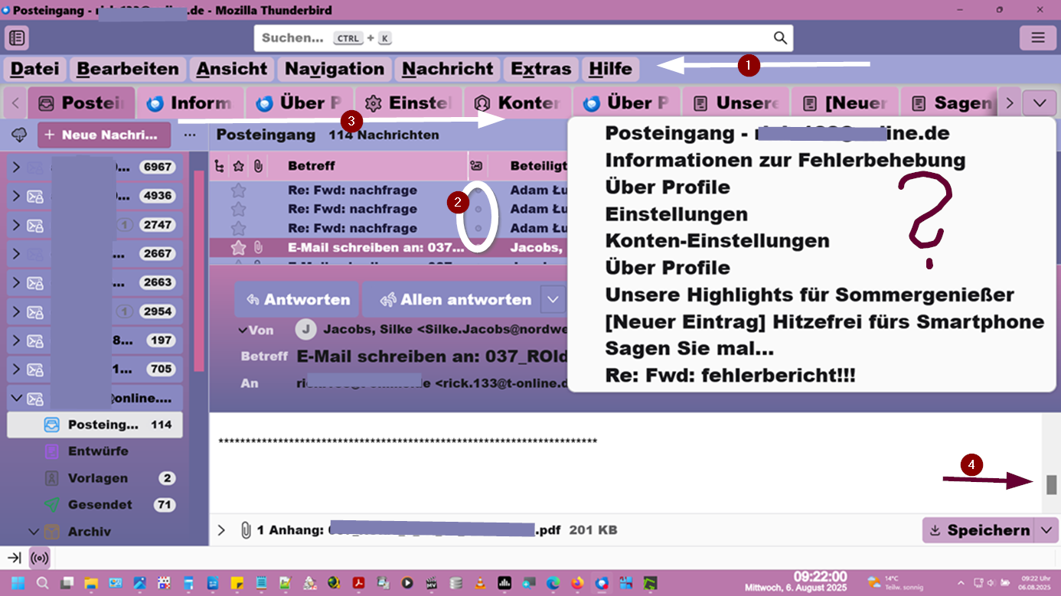This screenshot has height=596, width=1061.
Task: Open the Ansicht menu
Action: (232, 69)
